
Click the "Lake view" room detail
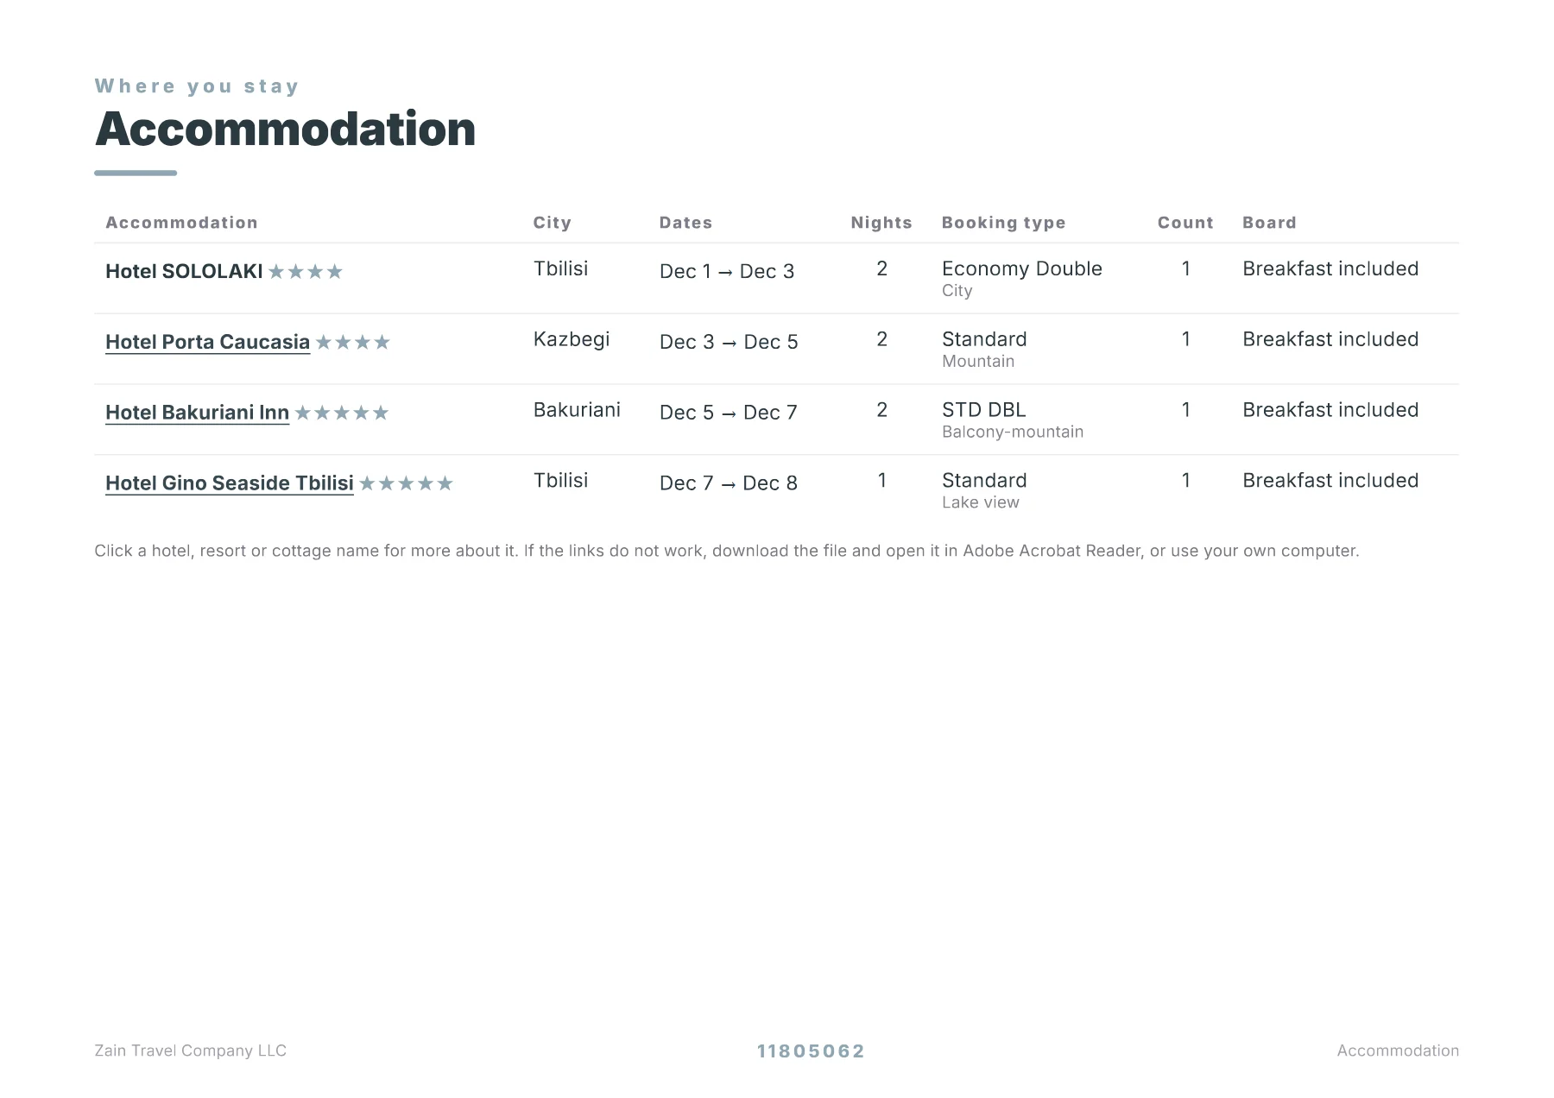point(981,503)
